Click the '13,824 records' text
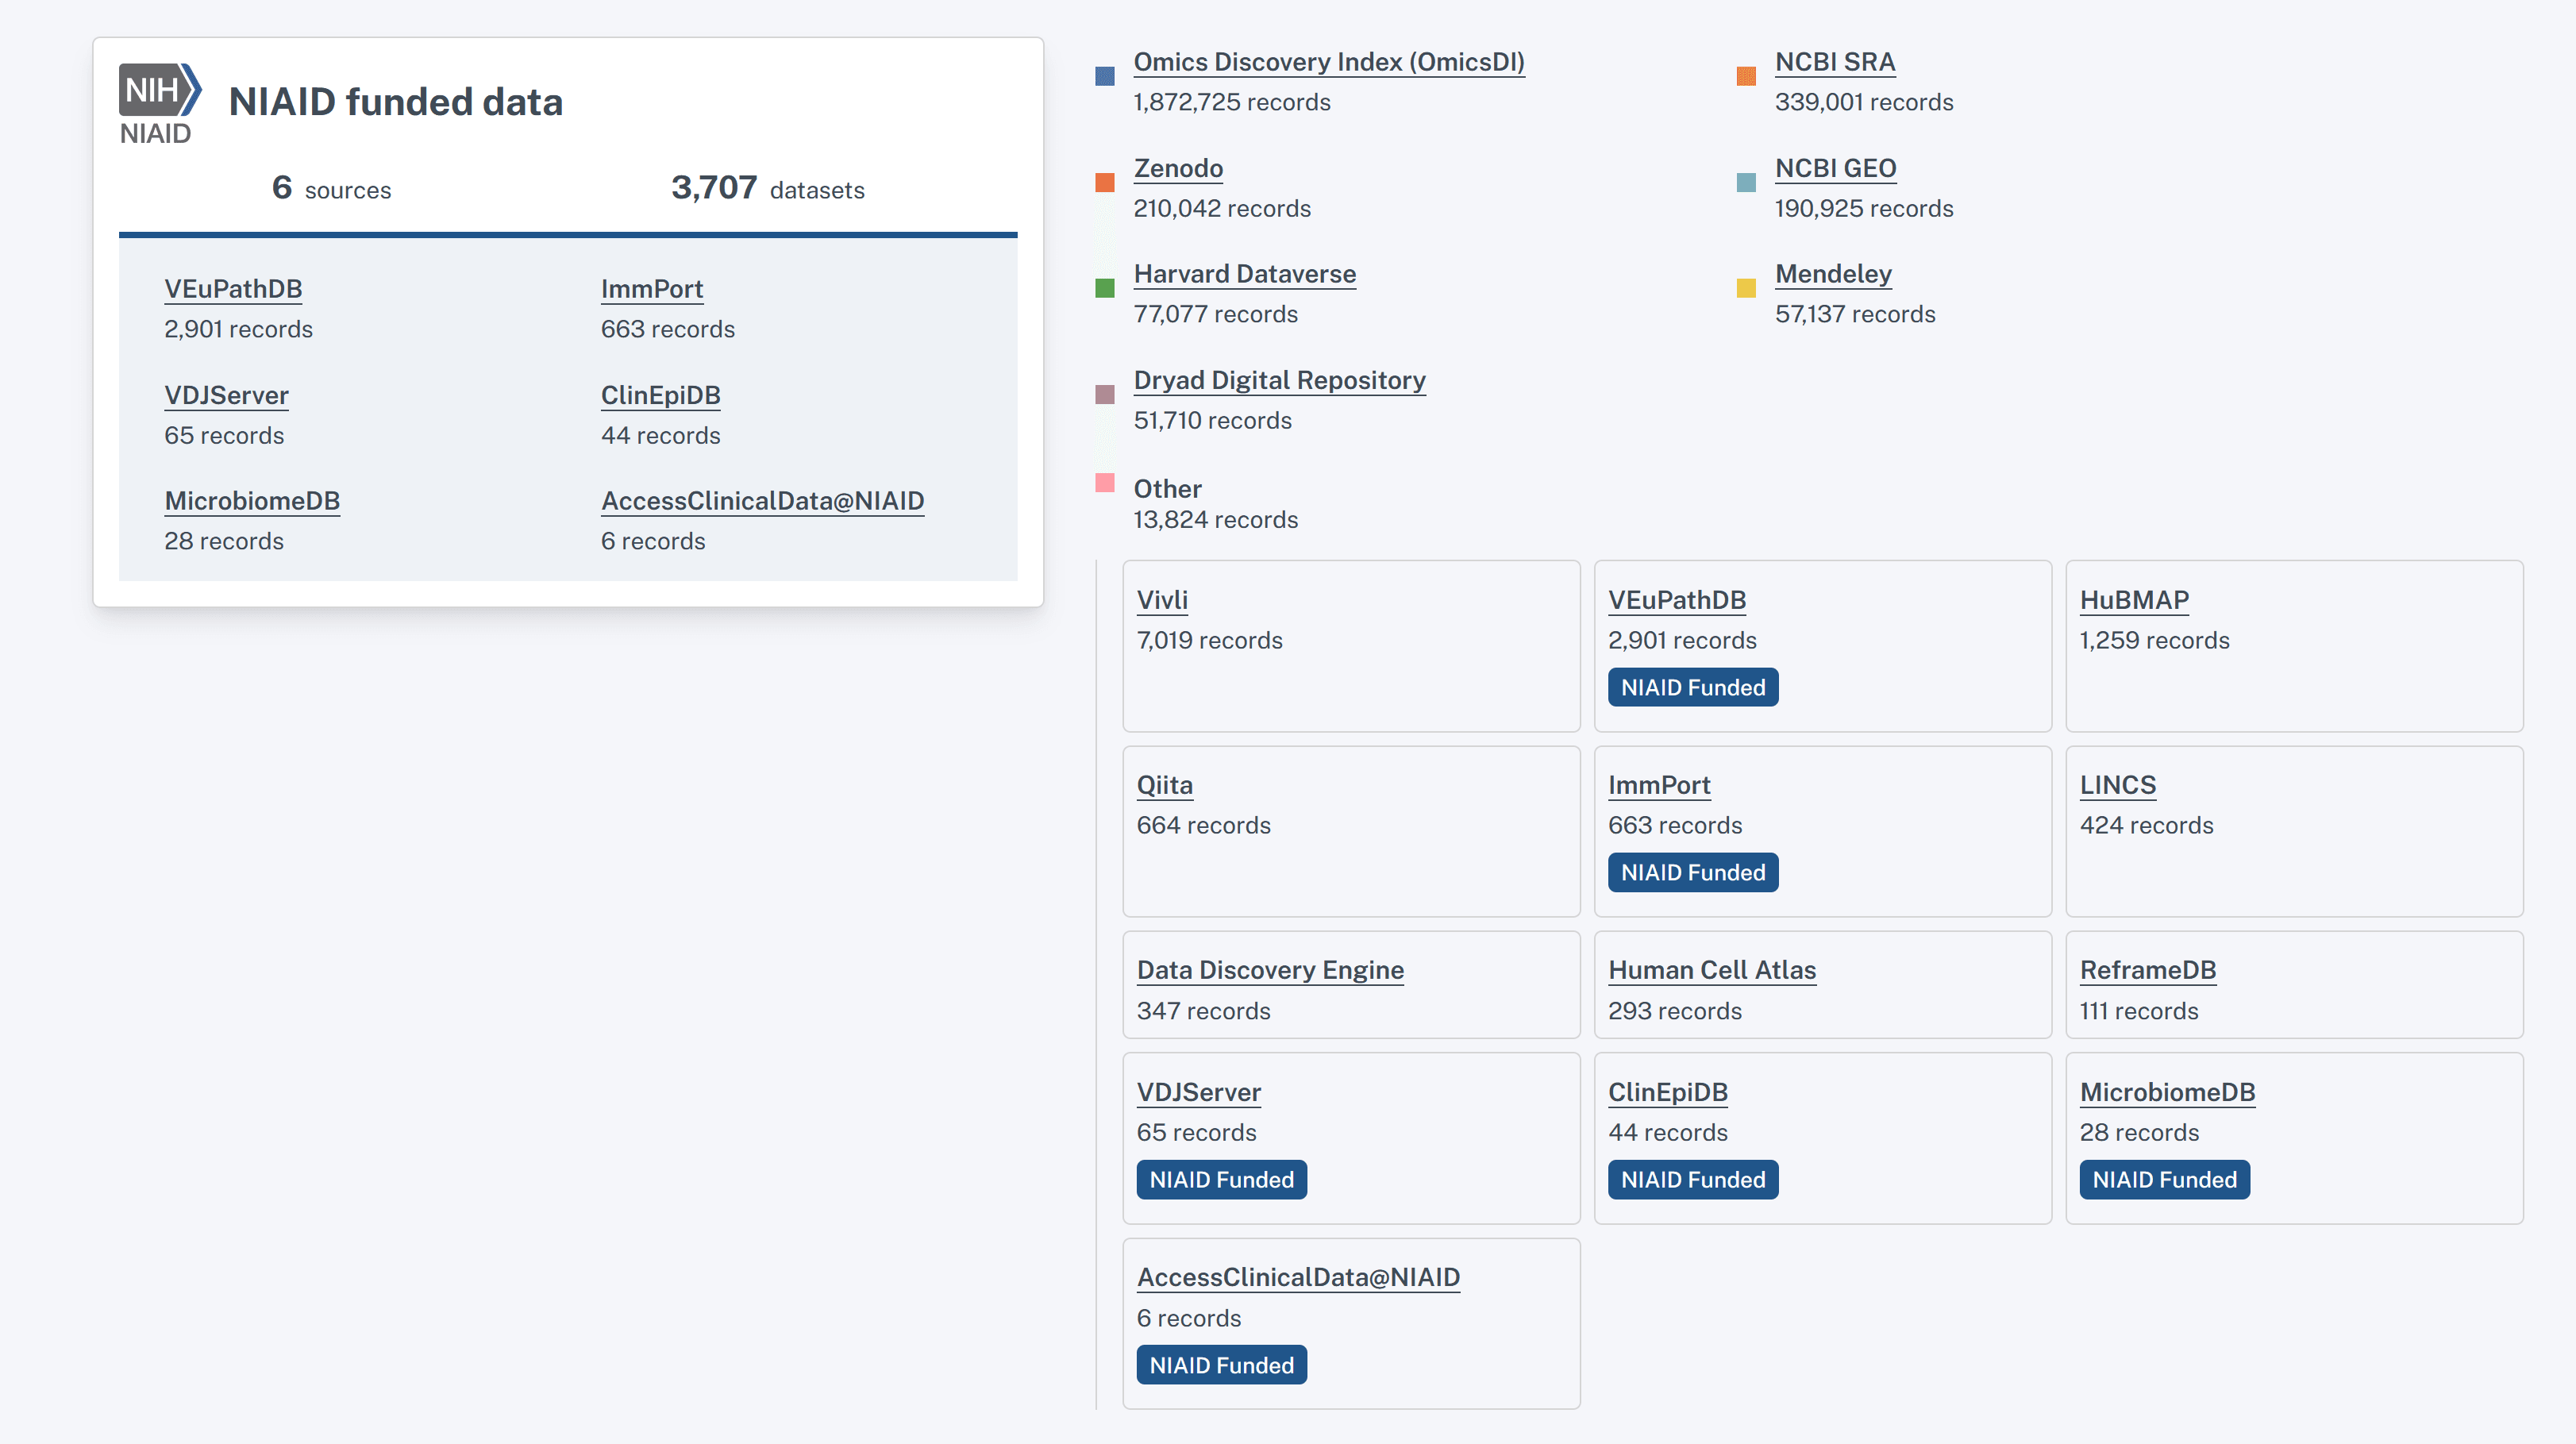 (x=1215, y=520)
